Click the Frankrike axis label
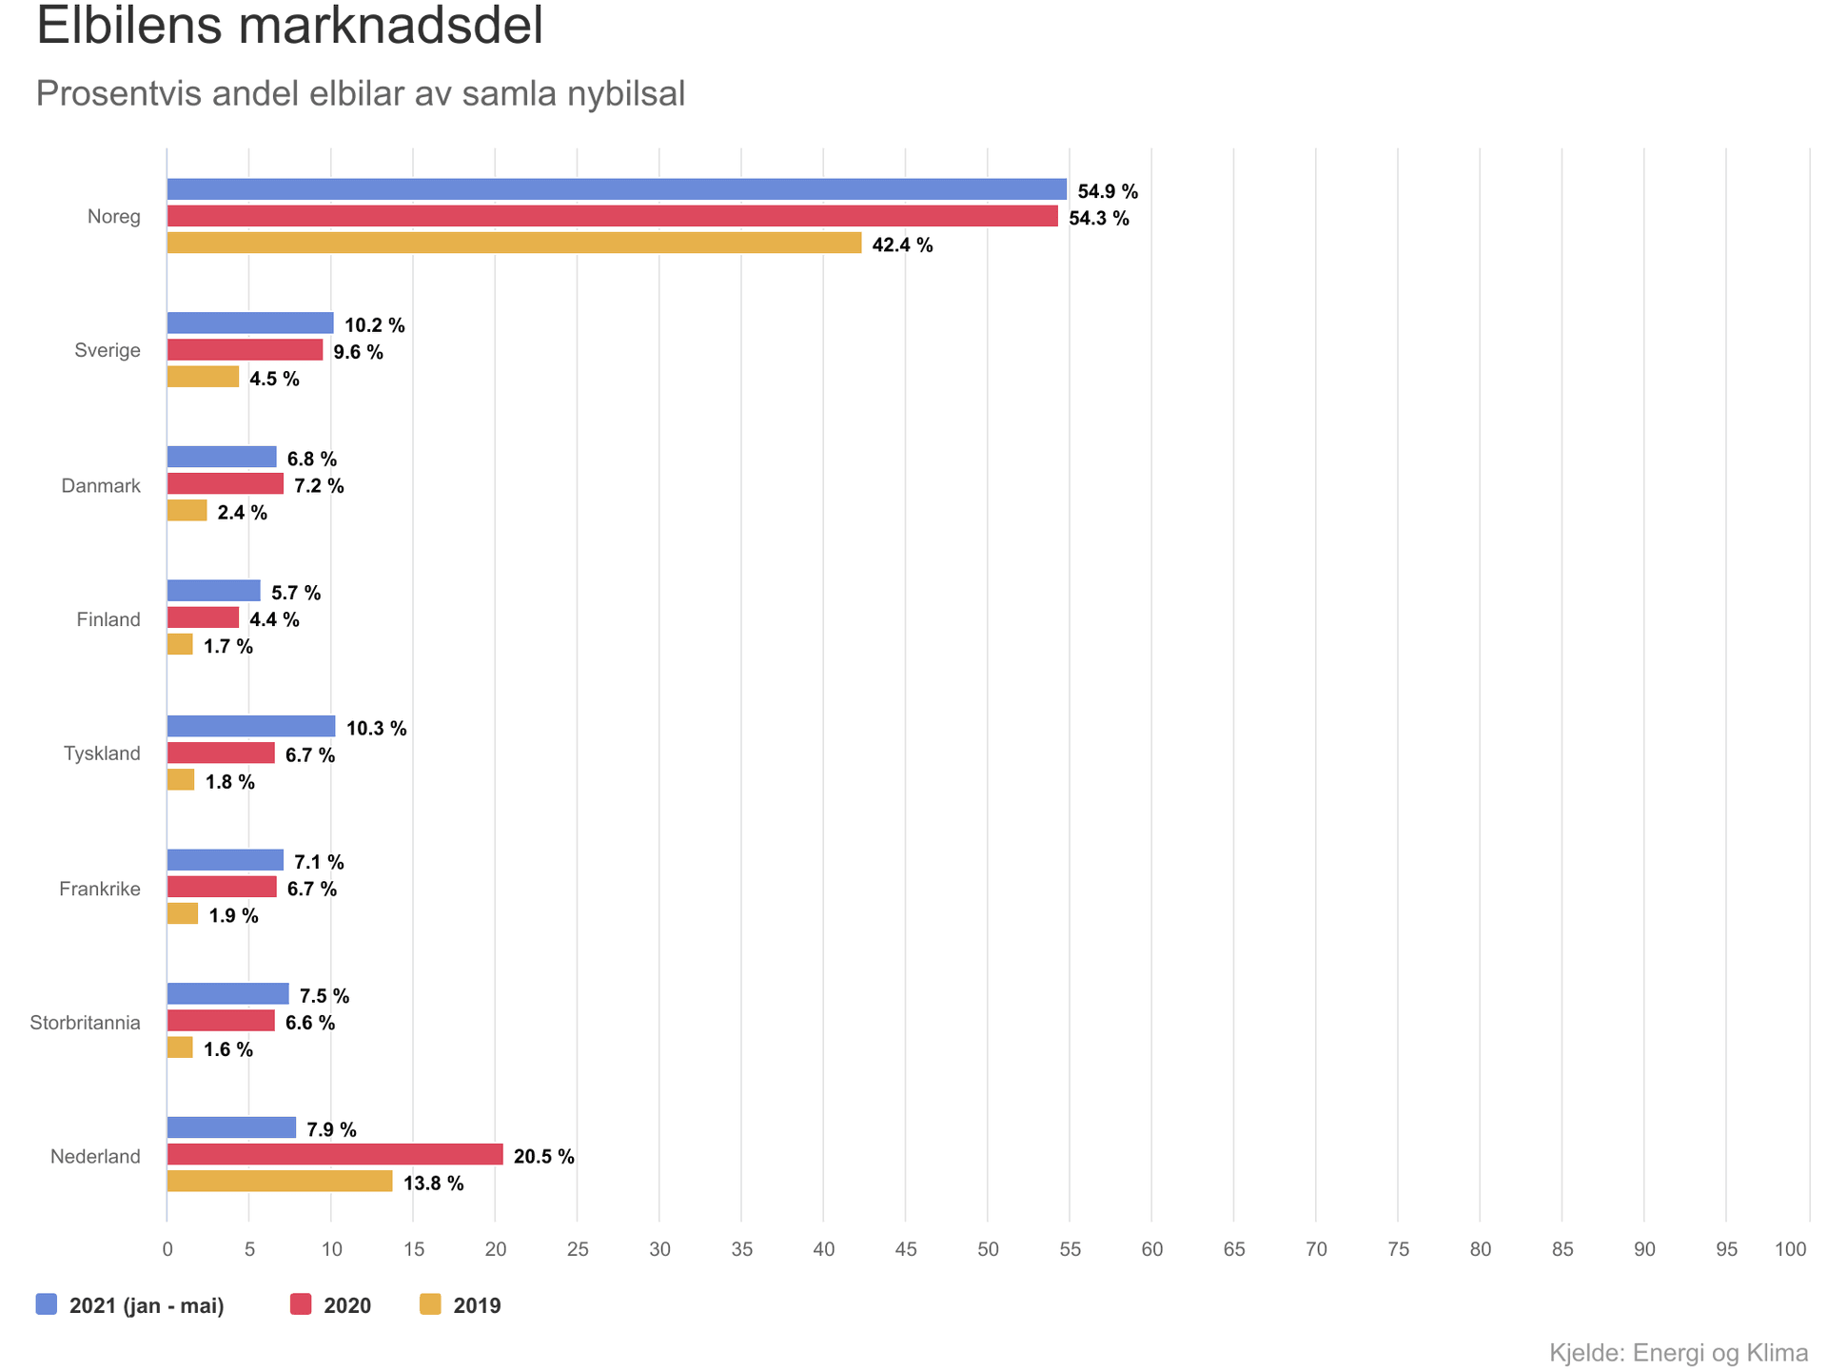The image size is (1827, 1370). click(100, 890)
